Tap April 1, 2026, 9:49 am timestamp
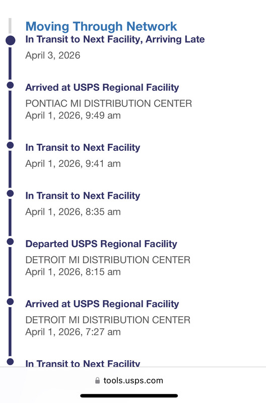This screenshot has width=266, height=403. (x=73, y=116)
